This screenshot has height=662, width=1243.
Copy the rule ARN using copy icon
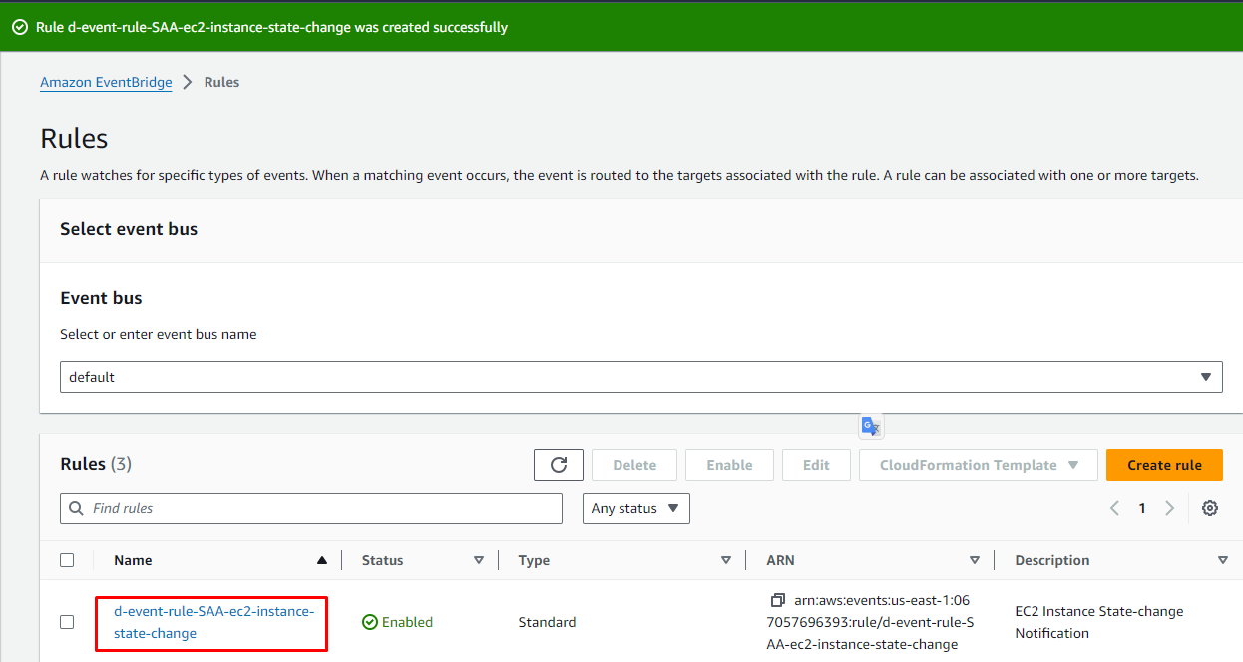(778, 600)
